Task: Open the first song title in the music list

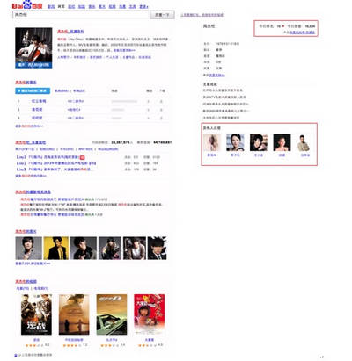Action: (39, 101)
